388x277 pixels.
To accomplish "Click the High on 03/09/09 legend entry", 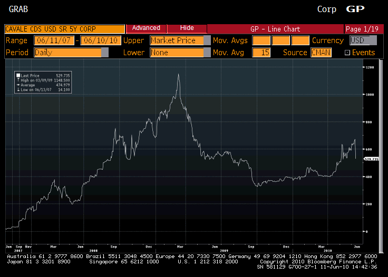I will pos(43,80).
